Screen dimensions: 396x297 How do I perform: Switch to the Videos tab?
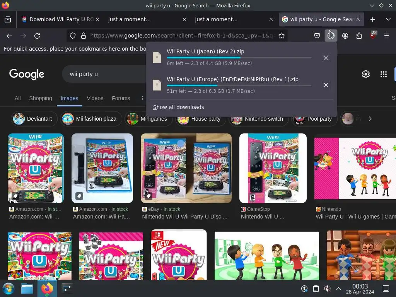pyautogui.click(x=95, y=98)
